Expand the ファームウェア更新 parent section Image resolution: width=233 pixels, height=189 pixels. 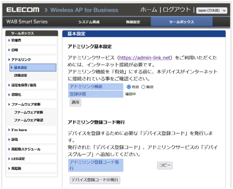[x=32, y=105]
